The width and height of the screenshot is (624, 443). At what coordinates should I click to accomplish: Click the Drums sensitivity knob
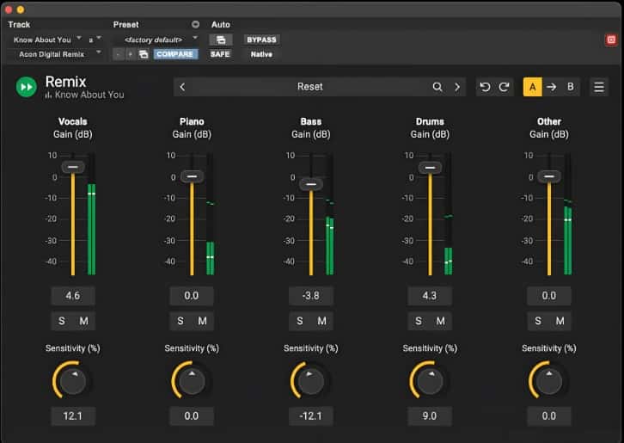point(430,381)
